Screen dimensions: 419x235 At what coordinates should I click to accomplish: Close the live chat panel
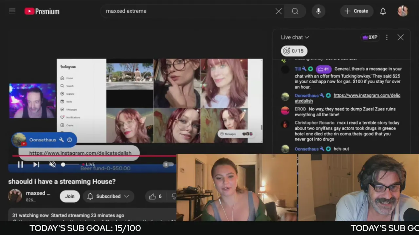click(400, 37)
